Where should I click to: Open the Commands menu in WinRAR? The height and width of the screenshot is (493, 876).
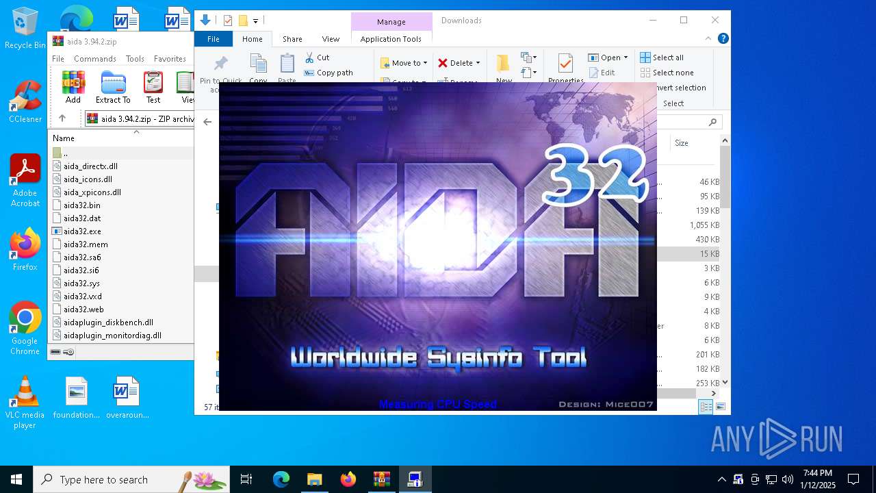[95, 59]
